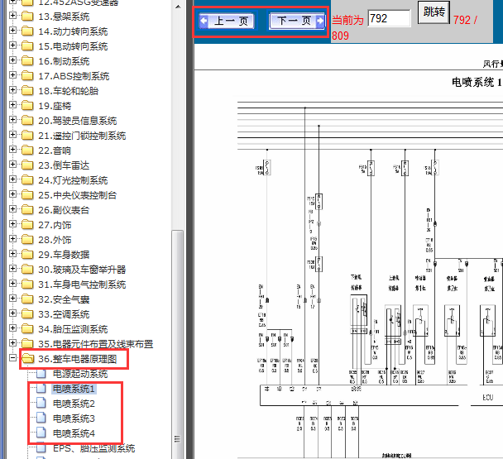Click the page icon of 电喷系统2
Screen dimensions: 503x459
(x=41, y=404)
